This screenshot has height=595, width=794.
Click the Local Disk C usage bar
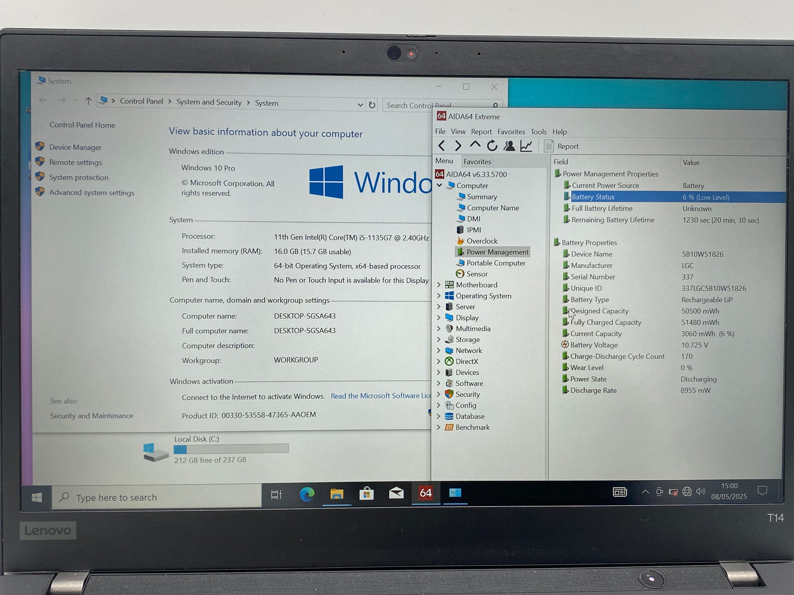click(x=231, y=449)
